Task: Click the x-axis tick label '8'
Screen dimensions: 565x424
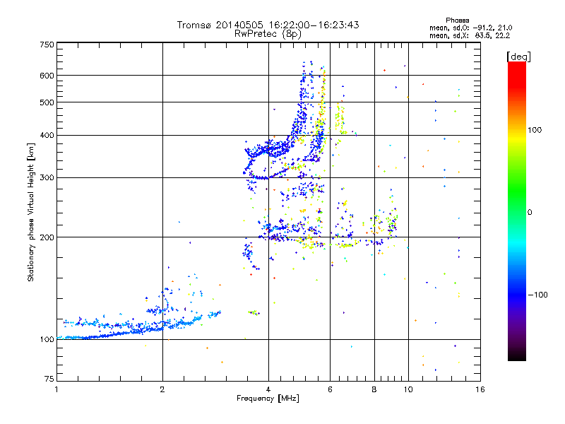Action: tap(374, 389)
